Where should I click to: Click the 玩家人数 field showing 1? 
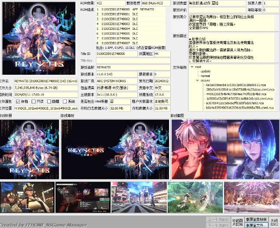[x=271, y=3]
